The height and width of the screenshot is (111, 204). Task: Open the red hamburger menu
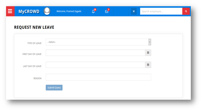[x=10, y=11]
